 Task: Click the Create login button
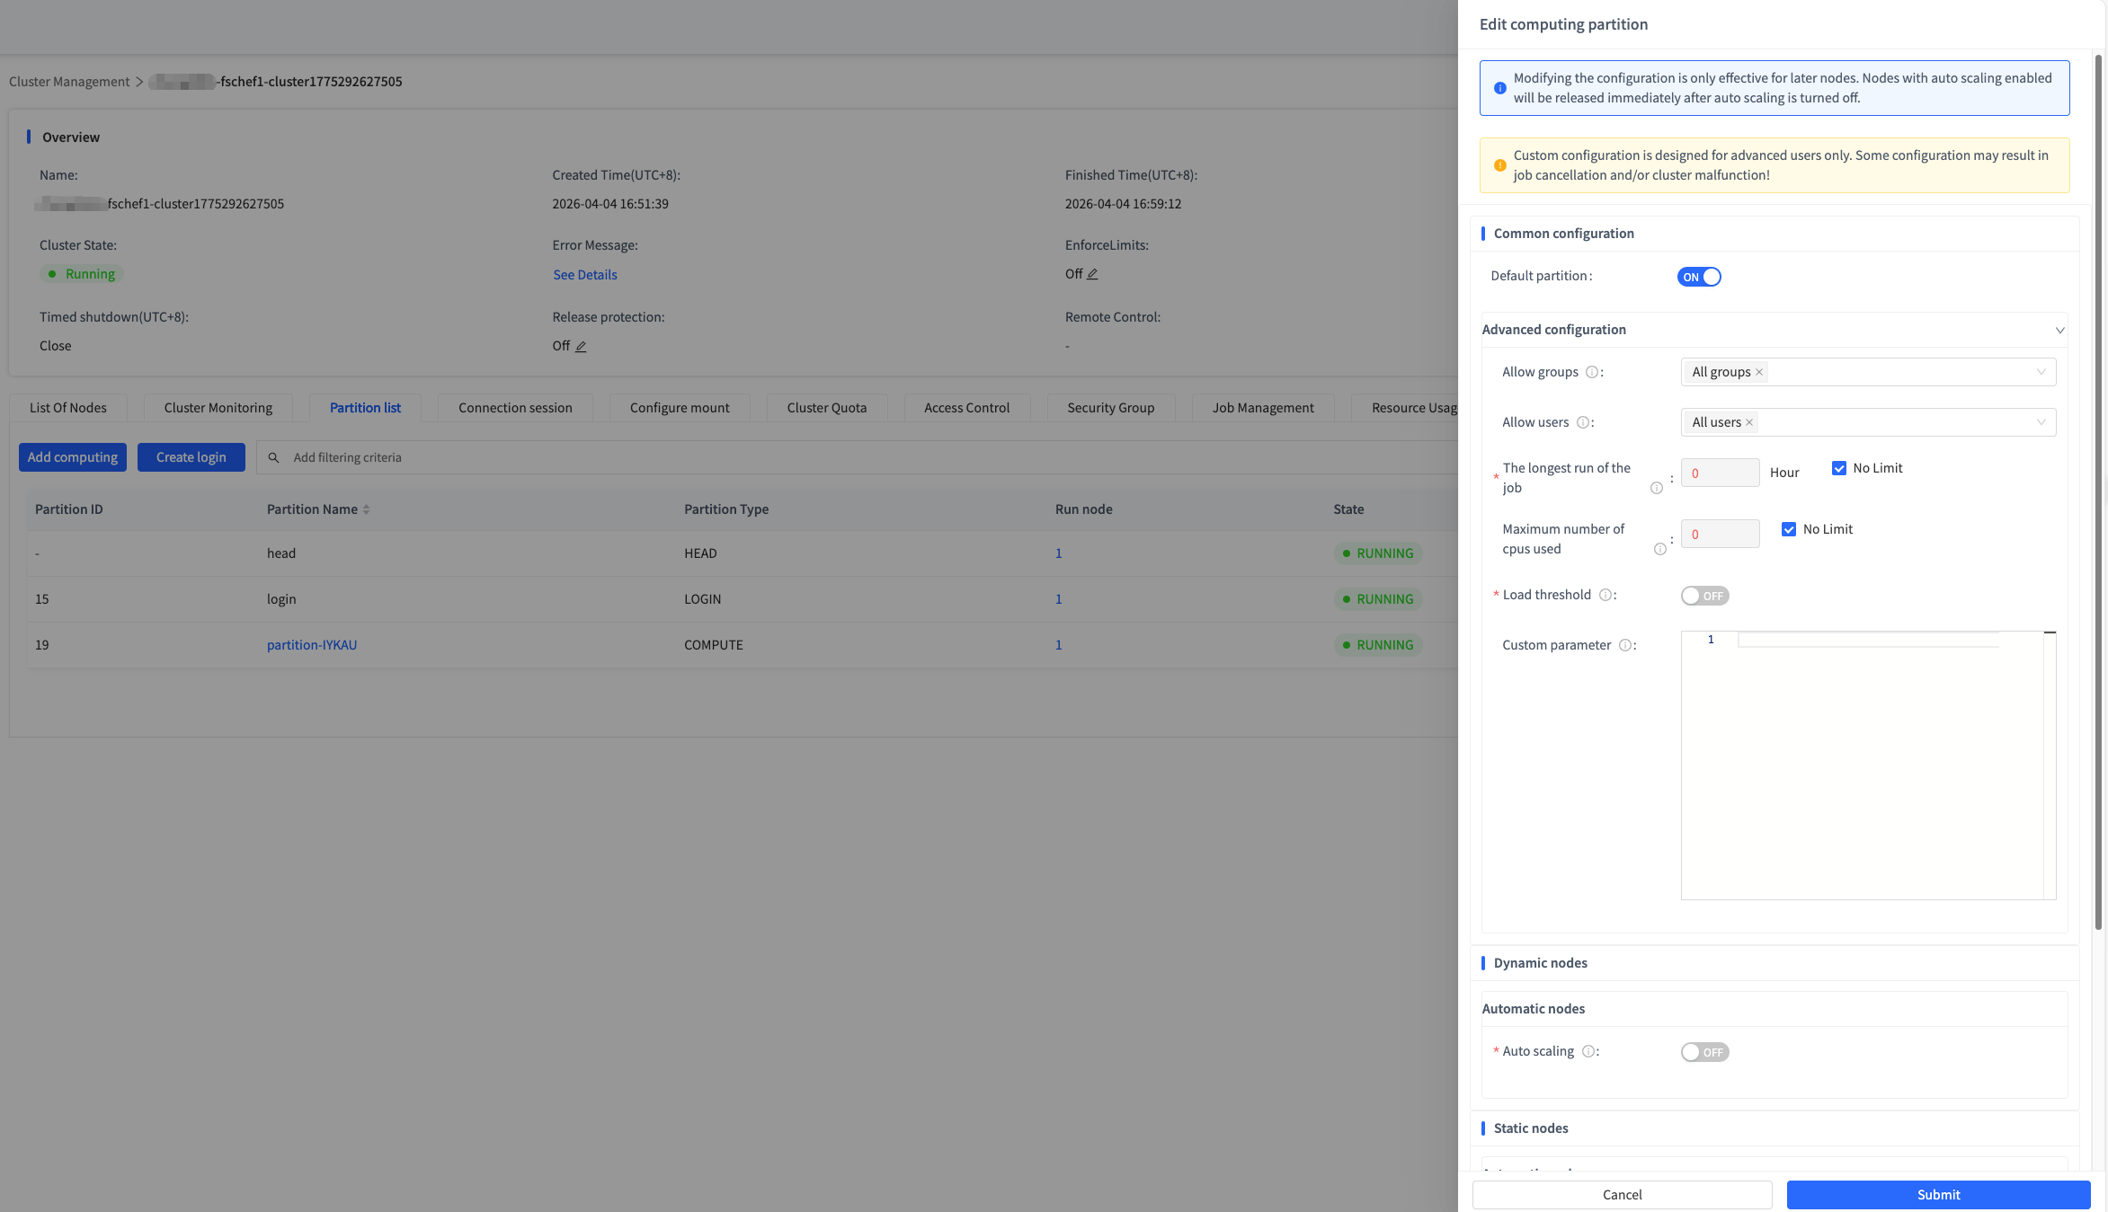[191, 457]
